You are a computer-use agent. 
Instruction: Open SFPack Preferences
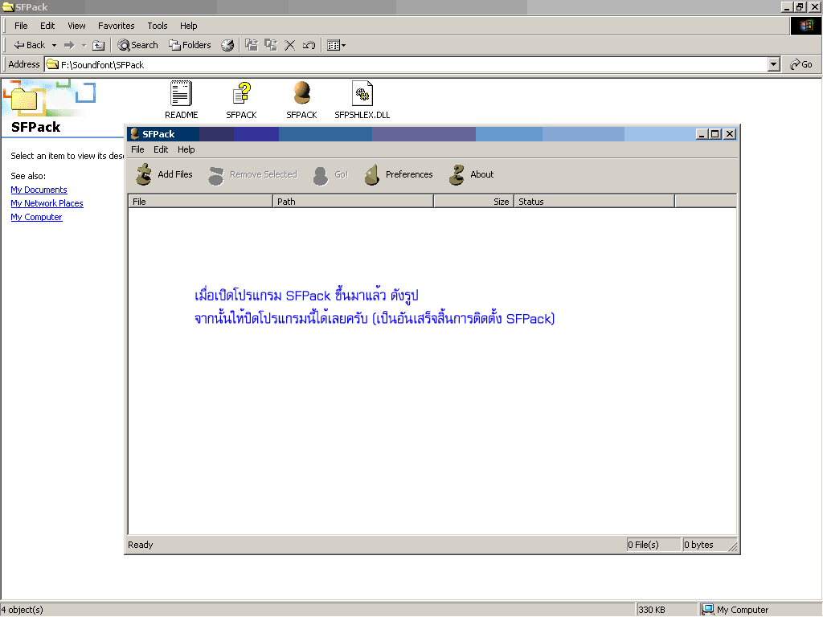click(399, 174)
